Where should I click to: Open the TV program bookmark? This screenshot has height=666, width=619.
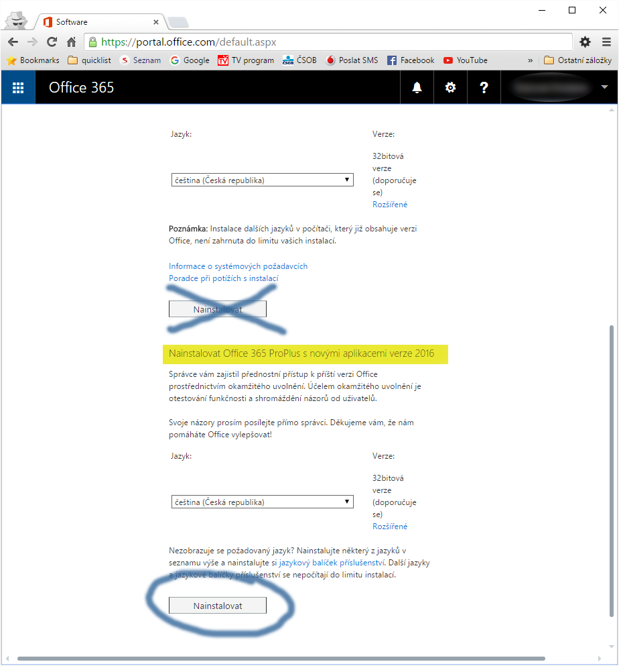(x=246, y=60)
